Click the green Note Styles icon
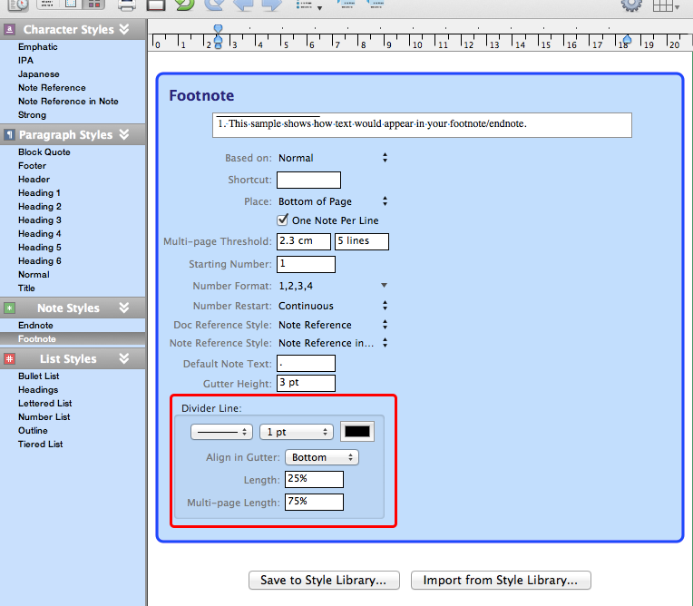The width and height of the screenshot is (693, 606). 10,308
